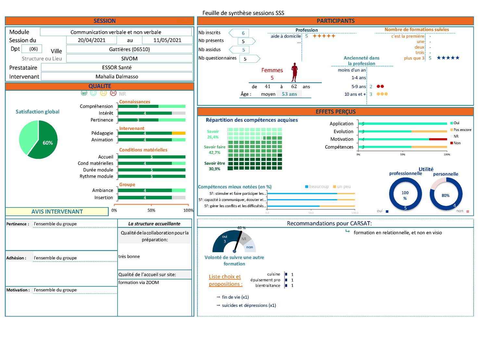Click the Pédagogie bar with orange segment
This screenshot has height=345, width=487.
(x=152, y=133)
